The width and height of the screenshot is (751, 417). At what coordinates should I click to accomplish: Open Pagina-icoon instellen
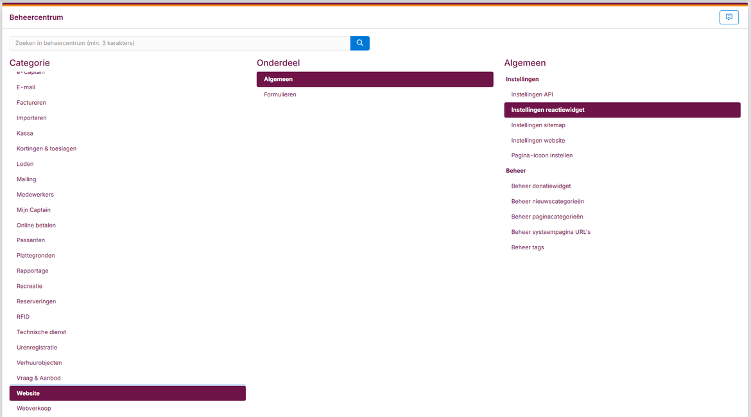(x=542, y=155)
